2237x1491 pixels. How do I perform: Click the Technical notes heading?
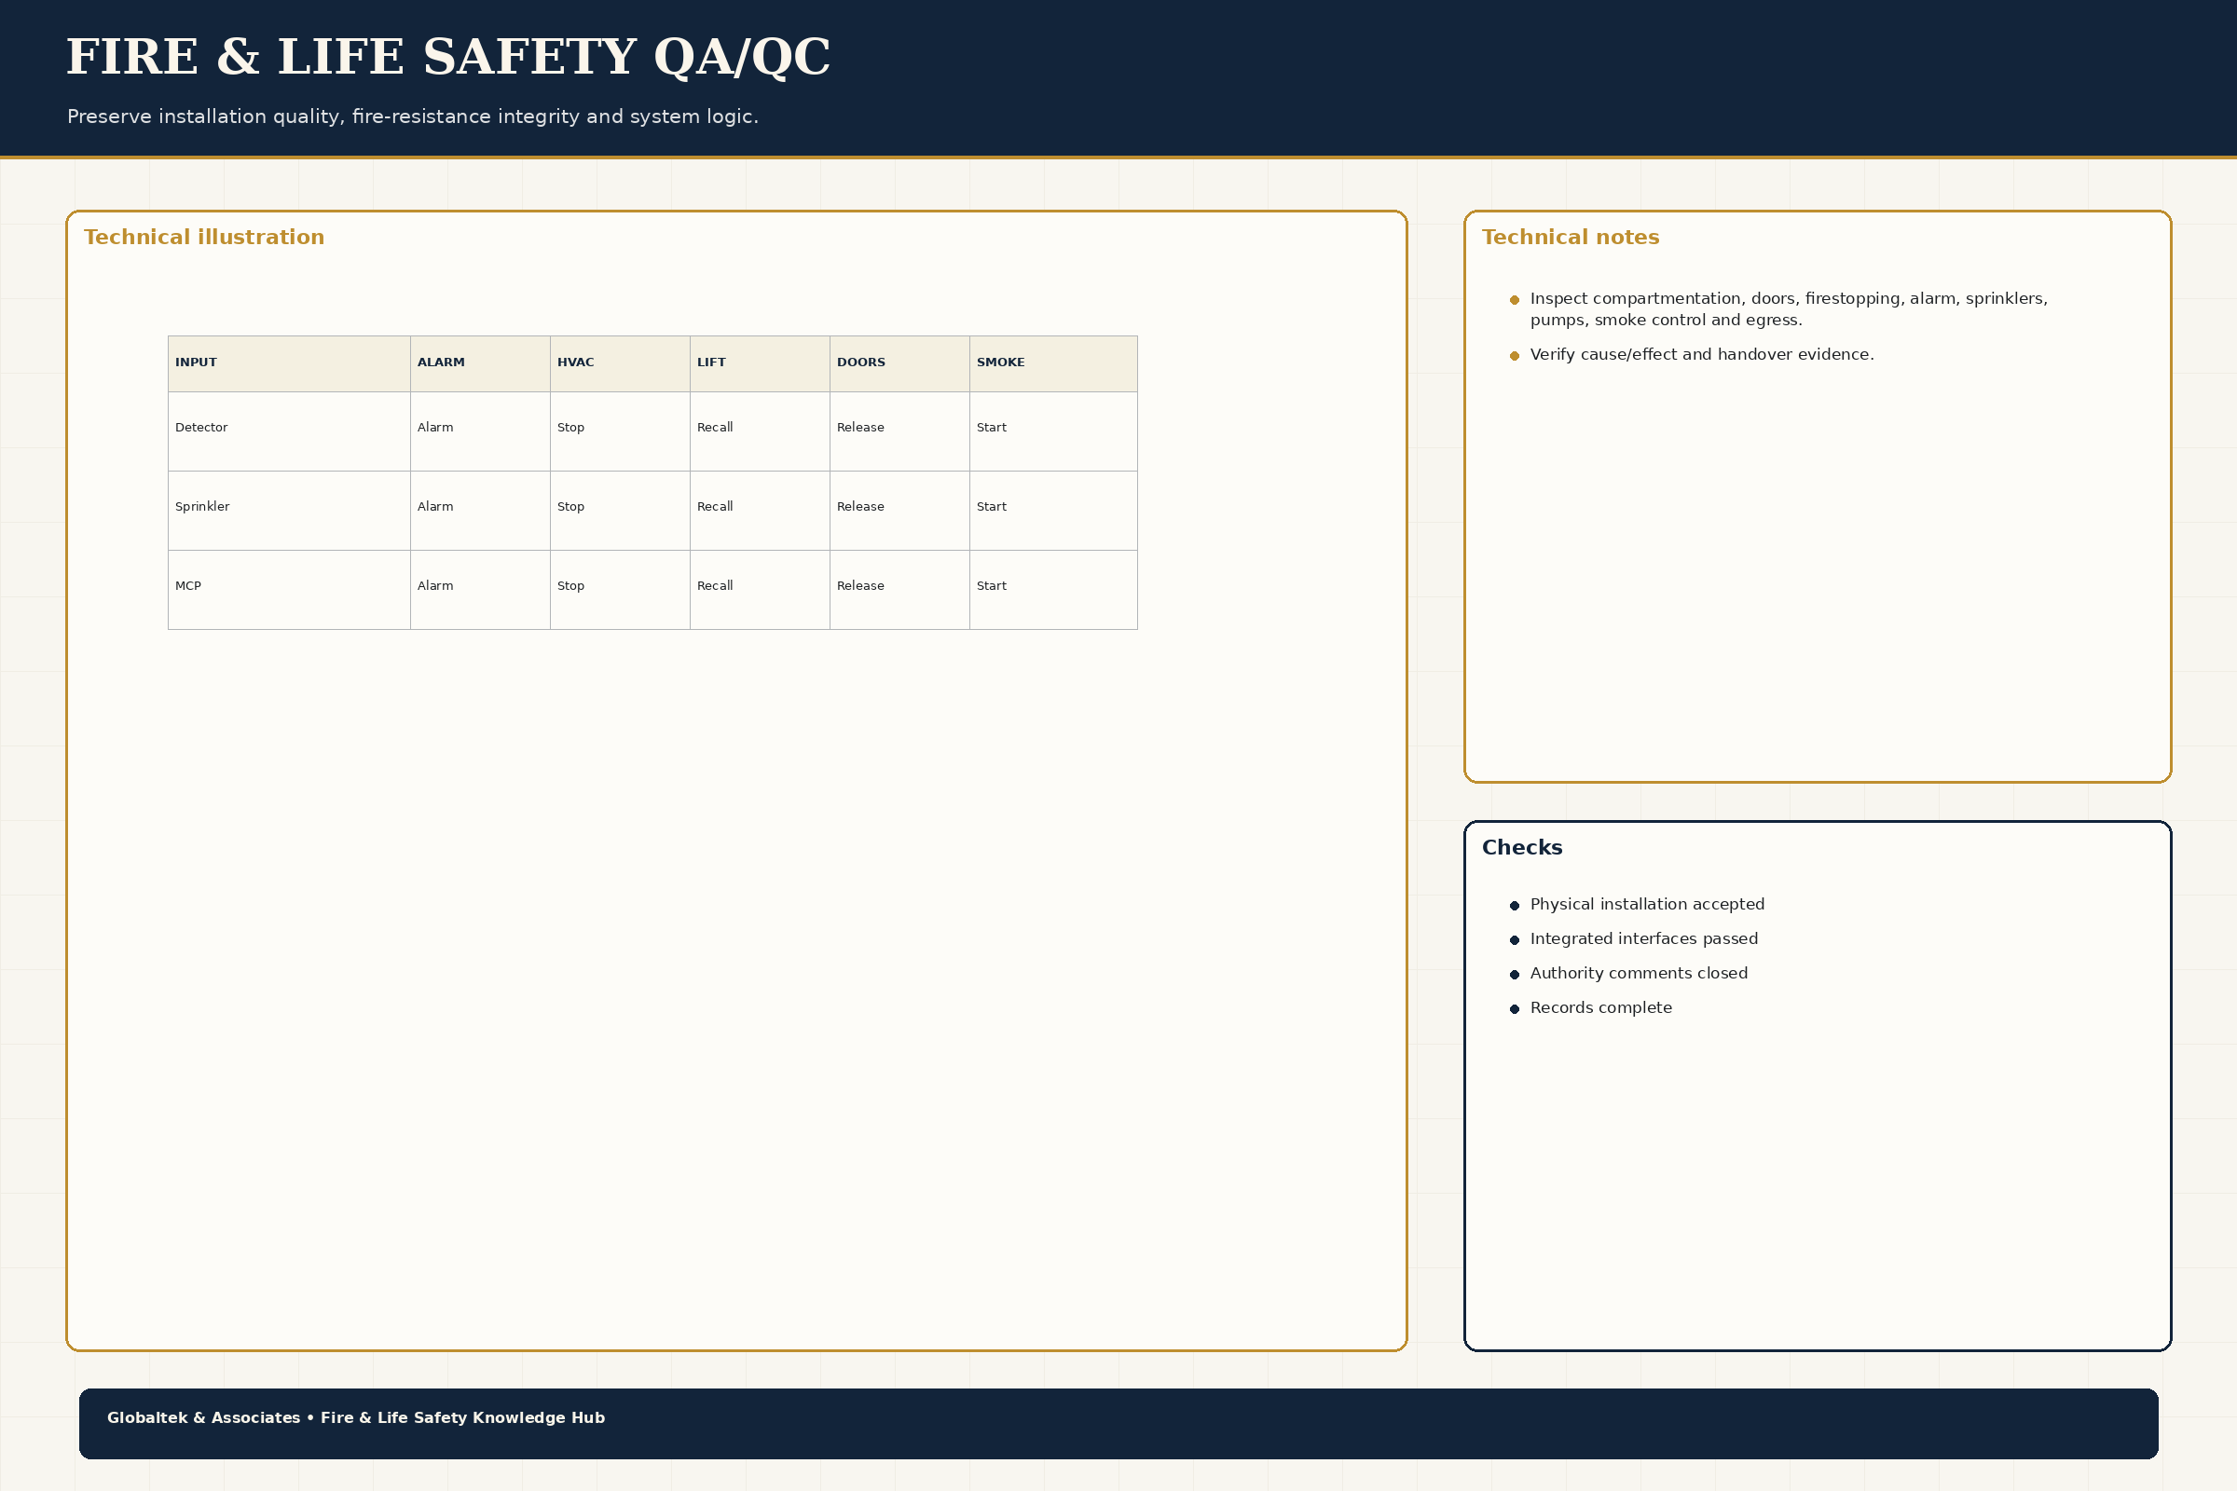(1571, 238)
